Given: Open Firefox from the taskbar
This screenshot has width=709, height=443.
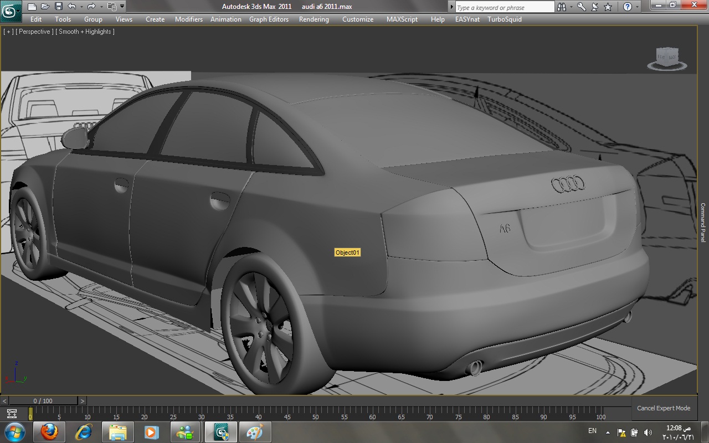Looking at the screenshot, I should click(x=49, y=431).
